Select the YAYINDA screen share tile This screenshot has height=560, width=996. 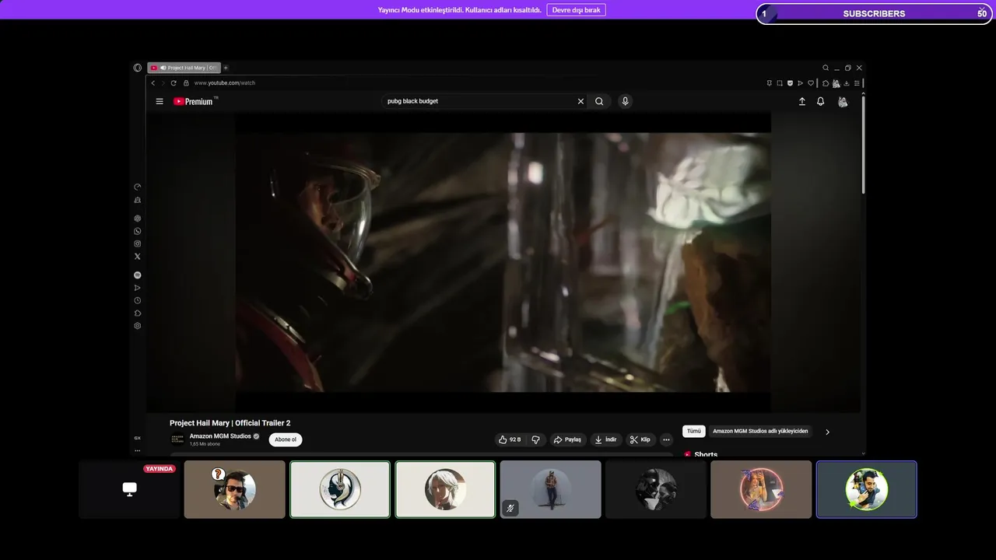click(x=129, y=489)
